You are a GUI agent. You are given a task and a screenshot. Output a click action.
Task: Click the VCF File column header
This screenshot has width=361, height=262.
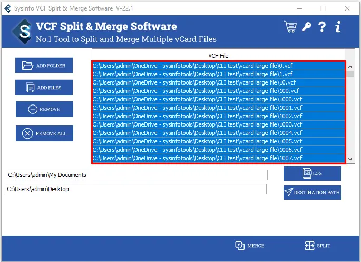click(x=218, y=55)
